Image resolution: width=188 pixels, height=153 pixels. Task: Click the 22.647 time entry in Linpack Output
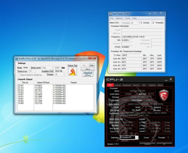(x=21, y=86)
